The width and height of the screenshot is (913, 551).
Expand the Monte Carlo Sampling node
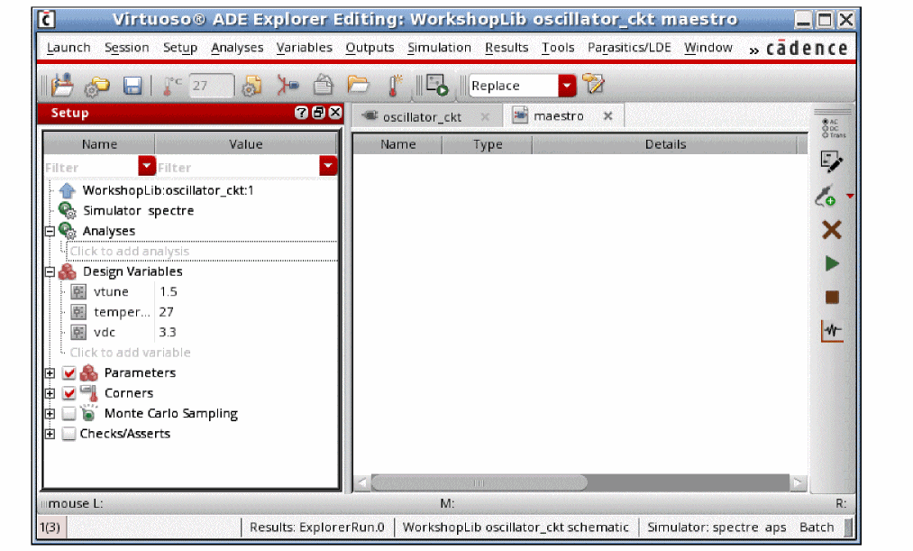tap(50, 414)
